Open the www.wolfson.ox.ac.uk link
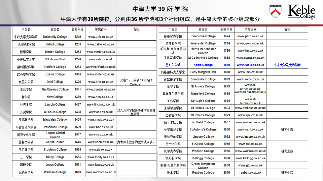This screenshot has width=323, height=181. (250, 151)
